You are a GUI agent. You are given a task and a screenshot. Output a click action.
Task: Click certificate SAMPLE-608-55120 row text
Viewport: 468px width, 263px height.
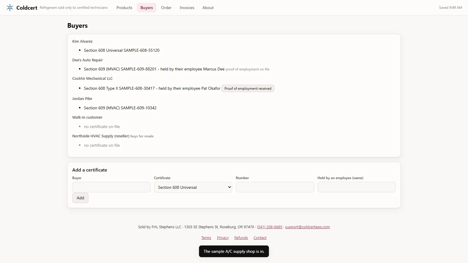122,50
